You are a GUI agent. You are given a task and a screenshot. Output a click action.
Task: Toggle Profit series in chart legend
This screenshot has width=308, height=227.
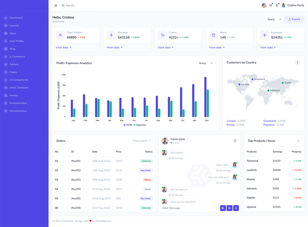128,125
